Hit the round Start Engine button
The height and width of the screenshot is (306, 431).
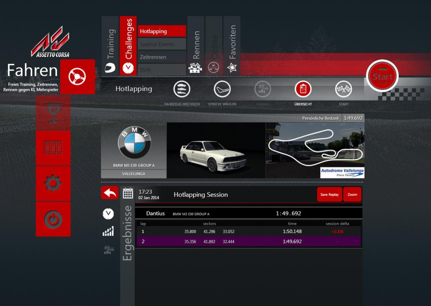(382, 76)
